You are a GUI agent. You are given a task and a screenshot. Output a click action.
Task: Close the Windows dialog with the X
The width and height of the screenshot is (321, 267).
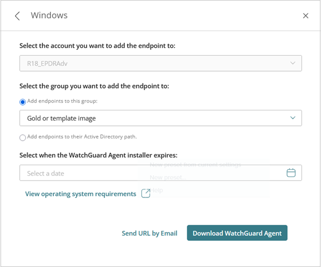[306, 16]
